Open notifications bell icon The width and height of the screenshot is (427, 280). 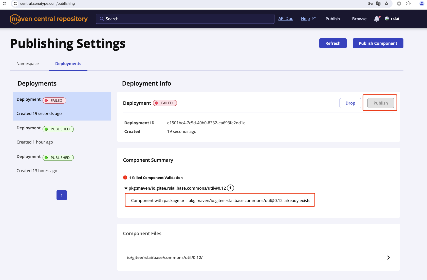377,19
